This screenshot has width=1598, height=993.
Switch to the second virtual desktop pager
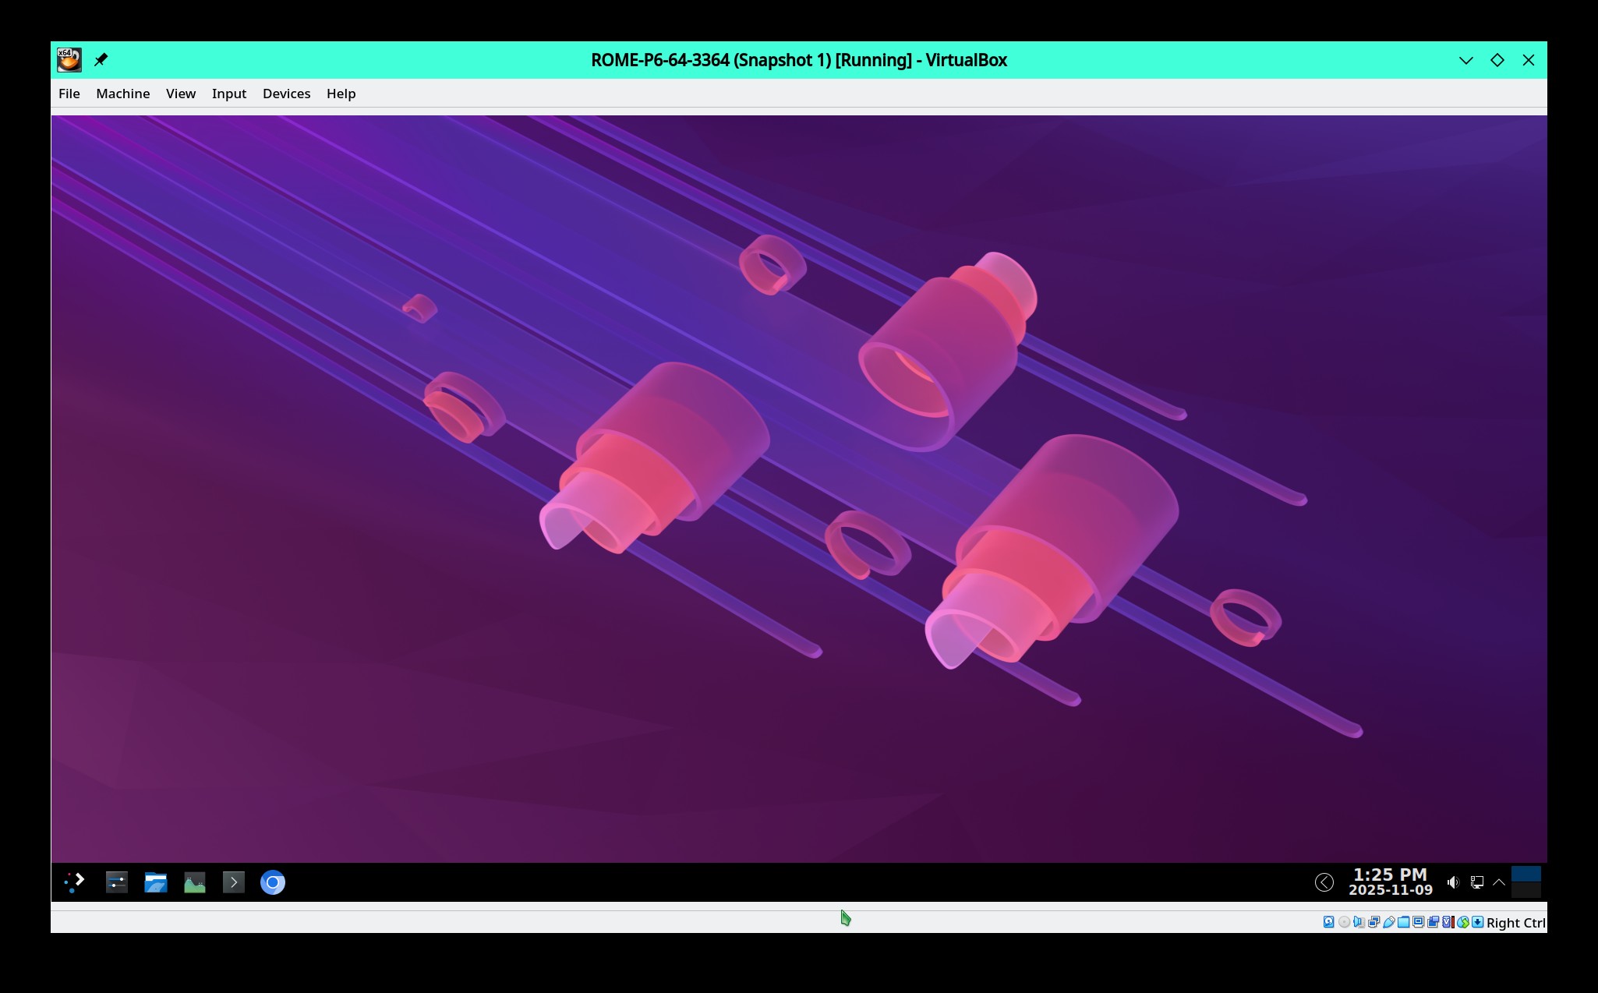tap(1526, 891)
